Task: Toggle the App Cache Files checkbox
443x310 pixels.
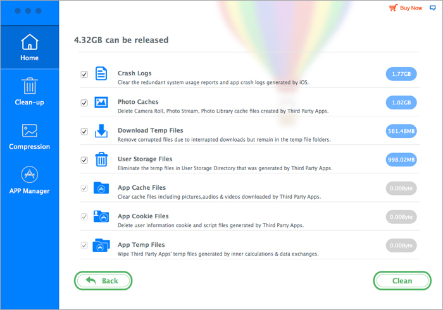Action: (84, 189)
